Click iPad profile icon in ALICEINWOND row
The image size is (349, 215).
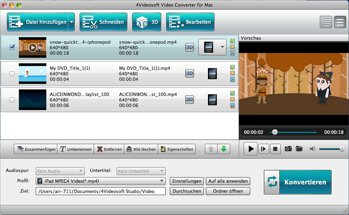tap(212, 100)
